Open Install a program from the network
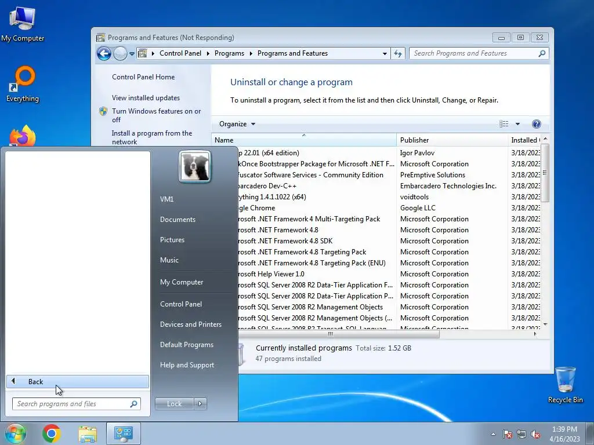The height and width of the screenshot is (445, 594). [151, 137]
